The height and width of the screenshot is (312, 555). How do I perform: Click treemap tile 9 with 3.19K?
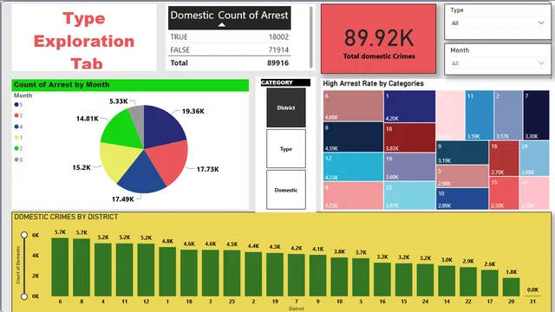[x=462, y=153]
